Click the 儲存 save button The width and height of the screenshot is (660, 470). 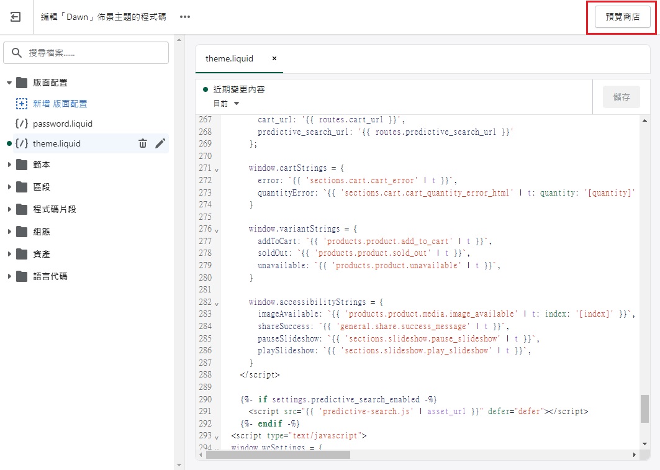[622, 97]
